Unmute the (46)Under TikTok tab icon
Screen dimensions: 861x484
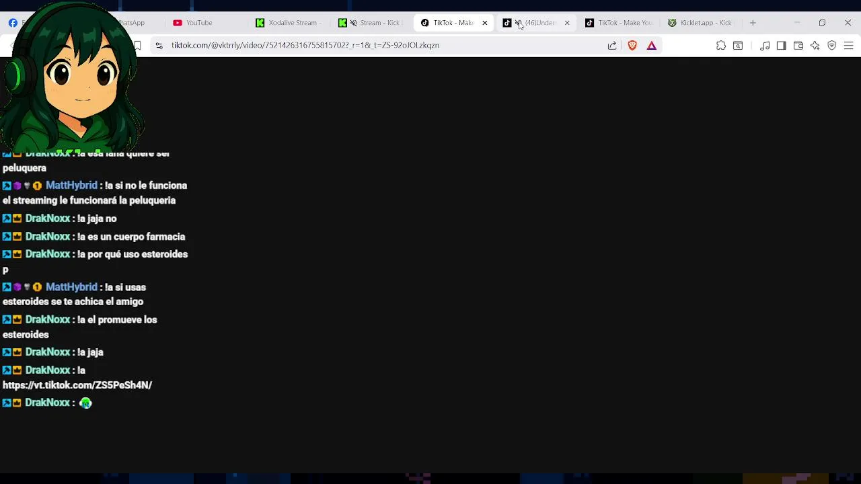(518, 23)
